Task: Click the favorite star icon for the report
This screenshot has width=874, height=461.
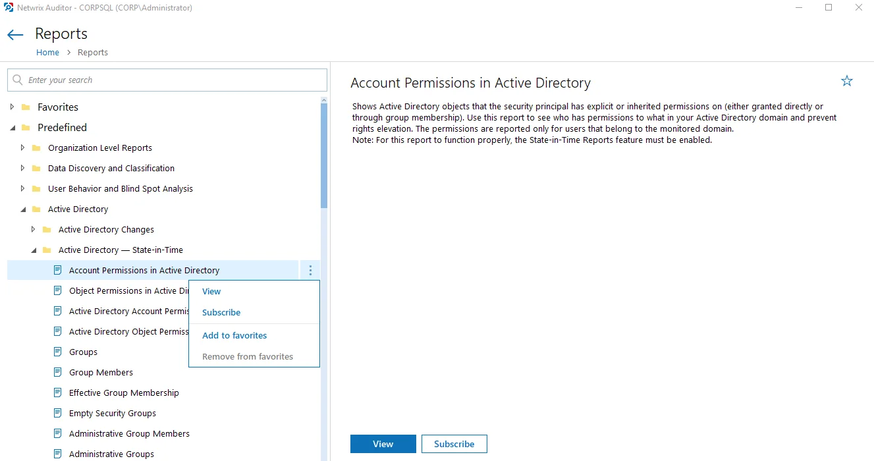Action: click(847, 81)
